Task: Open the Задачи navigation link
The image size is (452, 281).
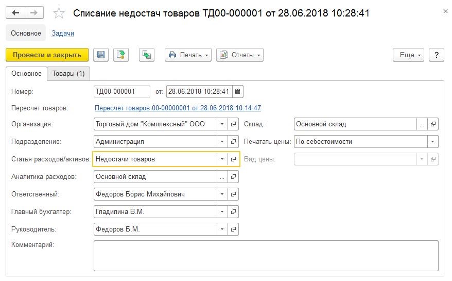Action: [63, 33]
